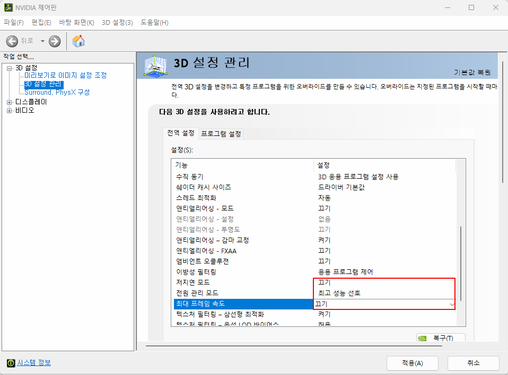Screen dimensions: 508x375
Task: Click the system info icon beside 시스템 정보
Action: (x=11, y=363)
